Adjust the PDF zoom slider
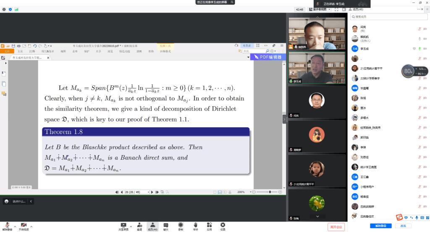This screenshot has height=232, width=430. [270, 192]
